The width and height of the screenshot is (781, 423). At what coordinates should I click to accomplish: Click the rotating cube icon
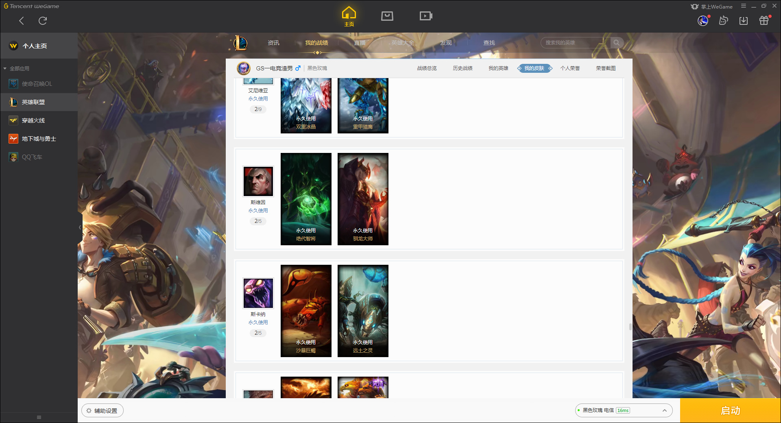pyautogui.click(x=723, y=20)
